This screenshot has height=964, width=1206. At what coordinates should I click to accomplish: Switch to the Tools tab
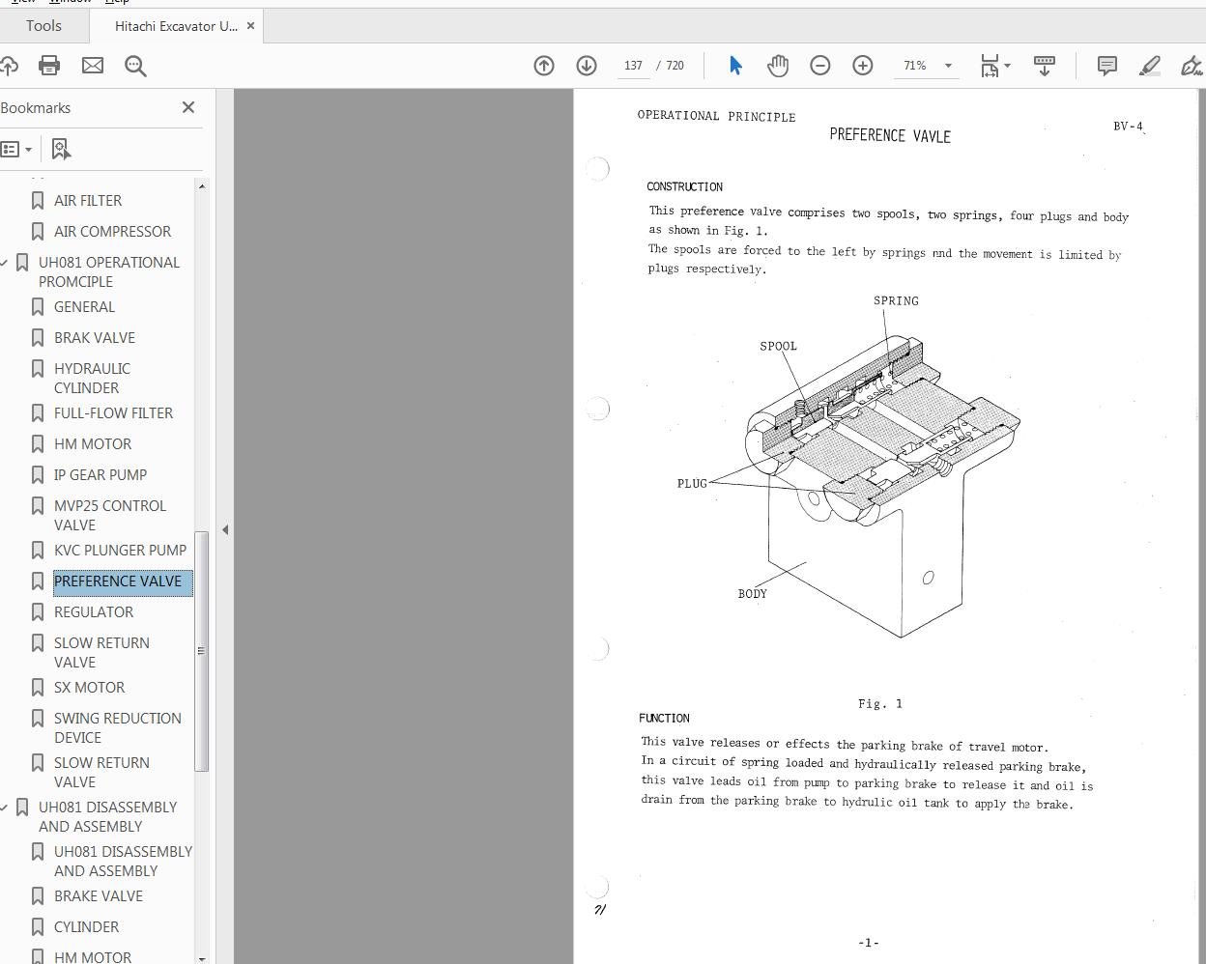point(43,25)
